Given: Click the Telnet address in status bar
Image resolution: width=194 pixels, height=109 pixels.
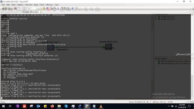Looking at the screenshot, I should [137, 102].
